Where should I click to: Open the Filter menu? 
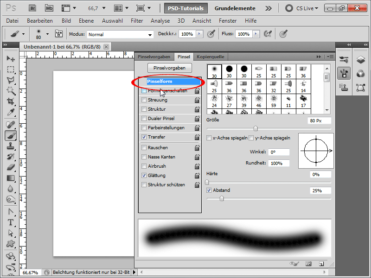(137, 21)
